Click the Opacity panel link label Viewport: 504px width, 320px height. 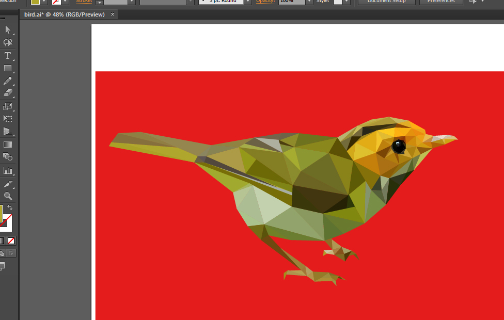tap(265, 1)
